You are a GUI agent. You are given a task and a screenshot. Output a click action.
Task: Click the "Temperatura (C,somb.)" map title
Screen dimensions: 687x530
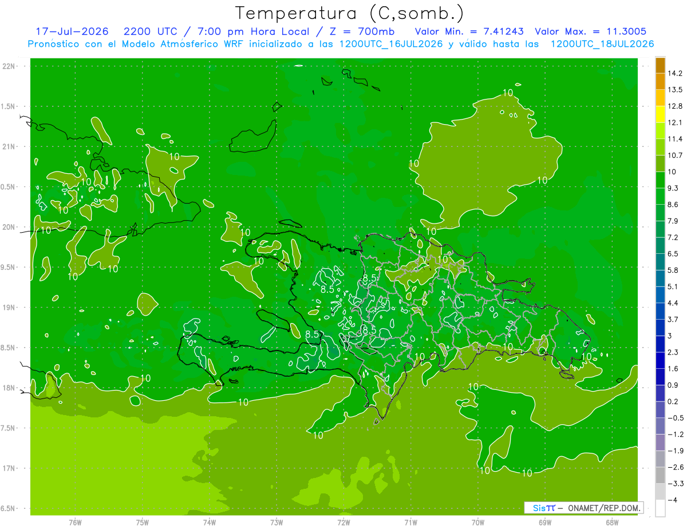tap(350, 13)
